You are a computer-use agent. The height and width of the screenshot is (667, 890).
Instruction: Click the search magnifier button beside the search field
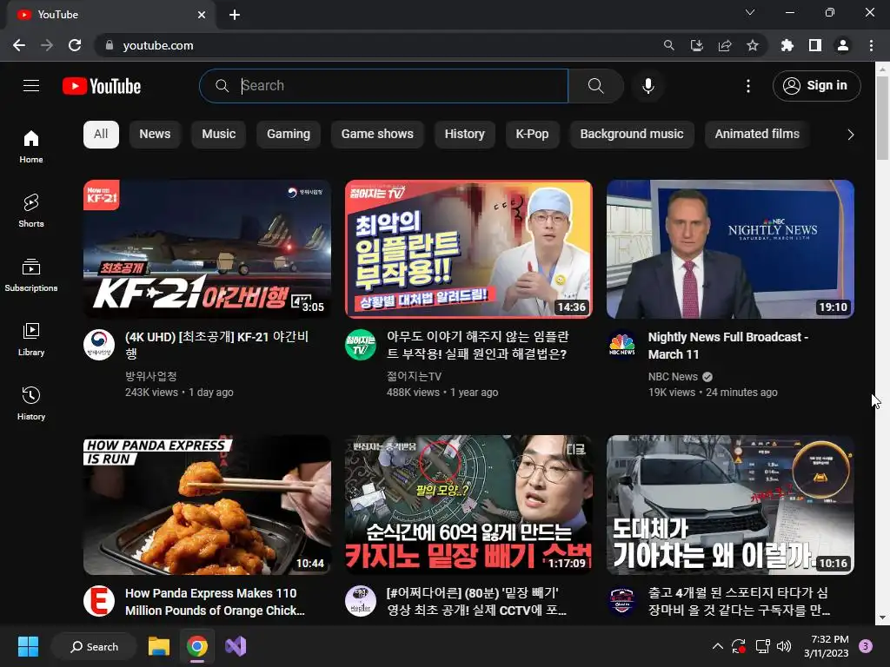[595, 86]
